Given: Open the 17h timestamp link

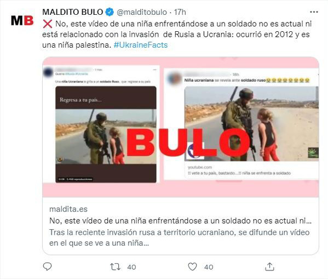Looking at the screenshot, I should [180, 12].
